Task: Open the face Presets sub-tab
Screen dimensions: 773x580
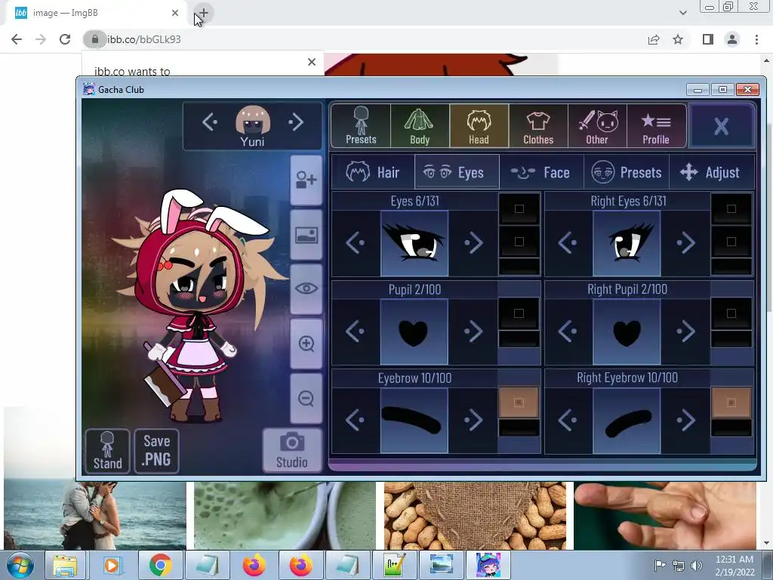Action: pos(627,172)
